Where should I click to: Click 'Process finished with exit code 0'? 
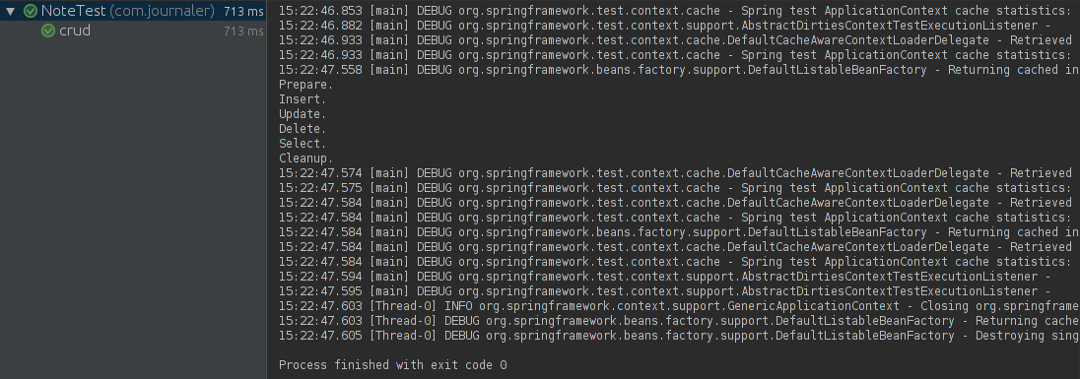coord(392,365)
